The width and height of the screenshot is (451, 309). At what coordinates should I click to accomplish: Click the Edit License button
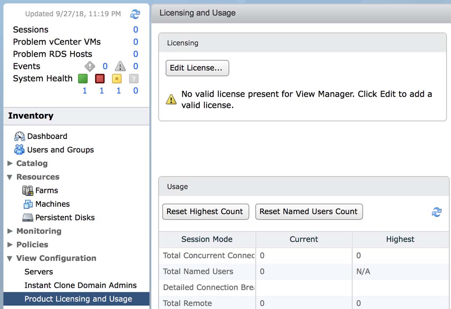point(197,68)
